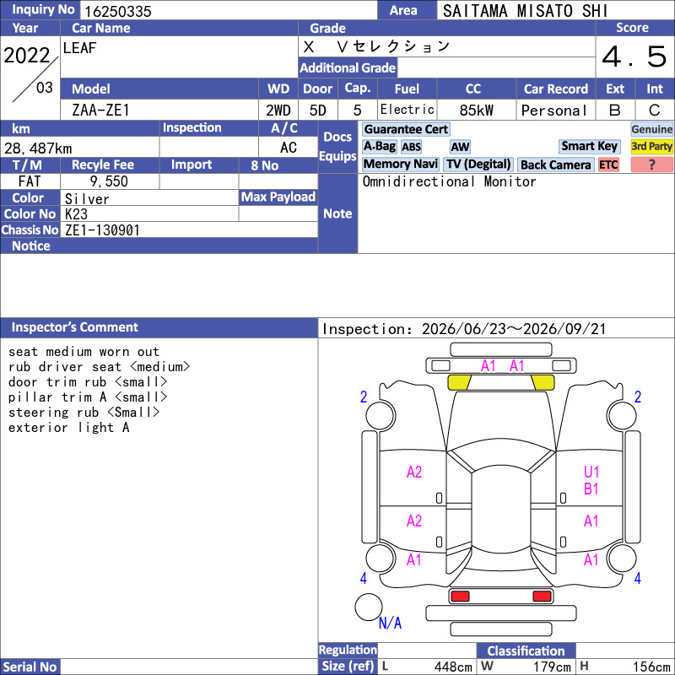Viewport: 675px width, 675px height.
Task: Click the left yellow headlight on diagram
Action: (x=459, y=382)
